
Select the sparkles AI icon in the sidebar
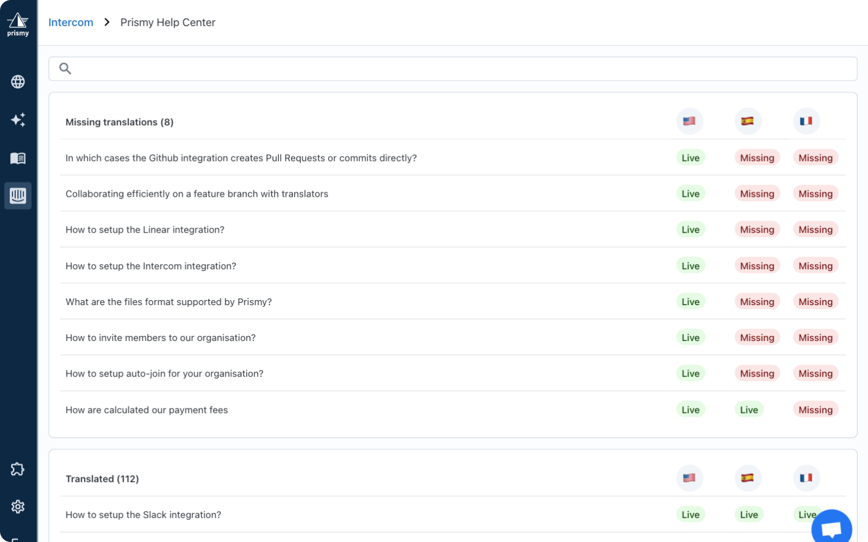18,120
